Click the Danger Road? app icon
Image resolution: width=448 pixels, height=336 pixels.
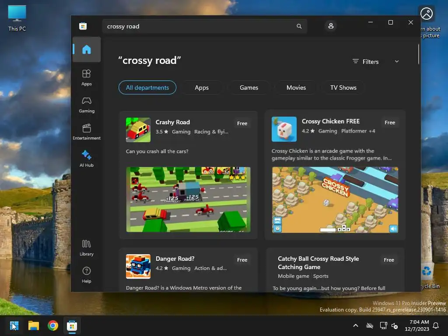138,266
